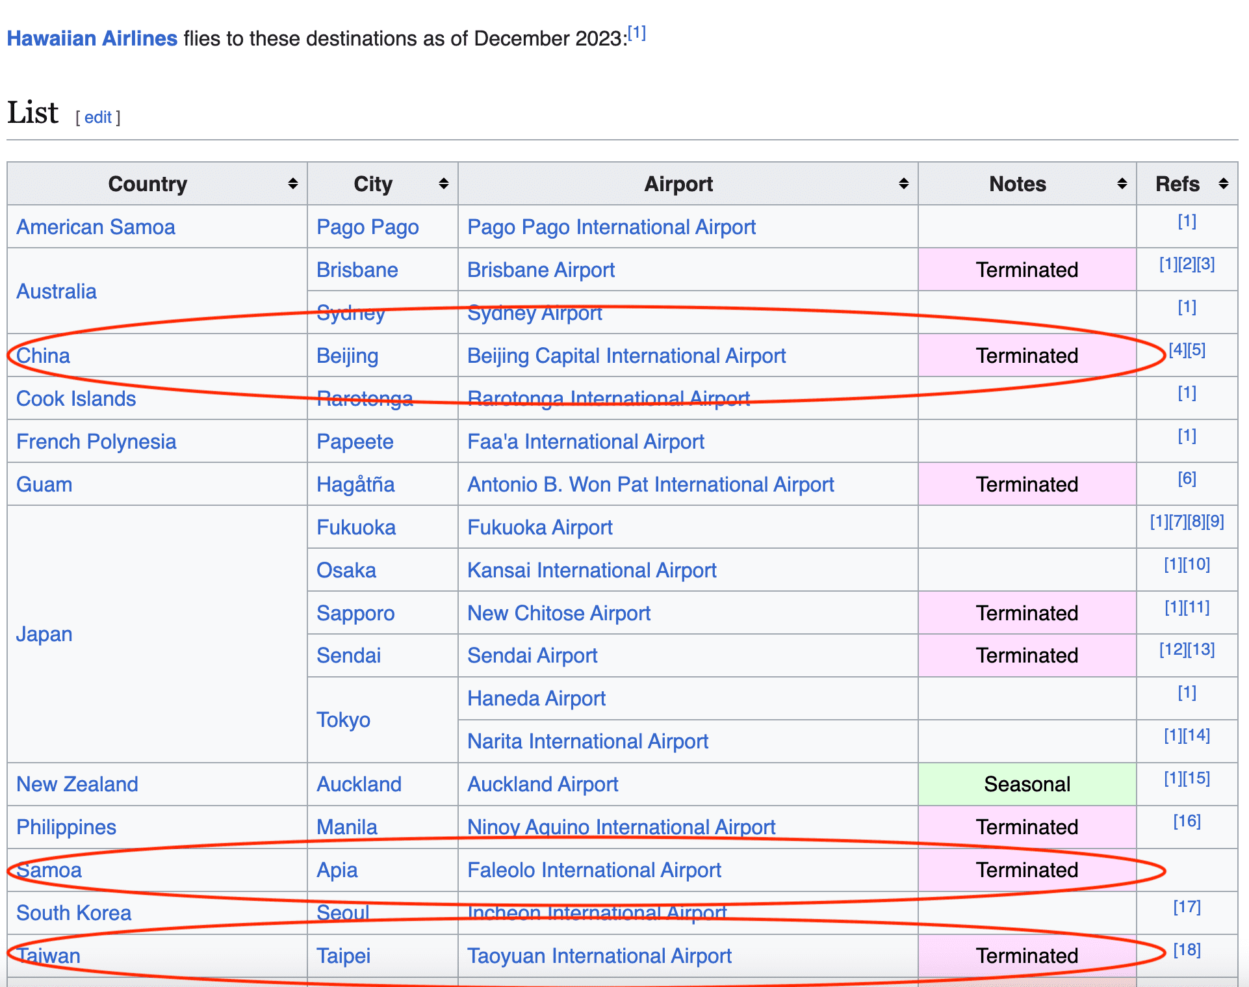Open the Manila city link

[346, 827]
